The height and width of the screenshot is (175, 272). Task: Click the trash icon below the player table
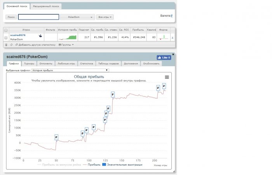(x=6, y=45)
